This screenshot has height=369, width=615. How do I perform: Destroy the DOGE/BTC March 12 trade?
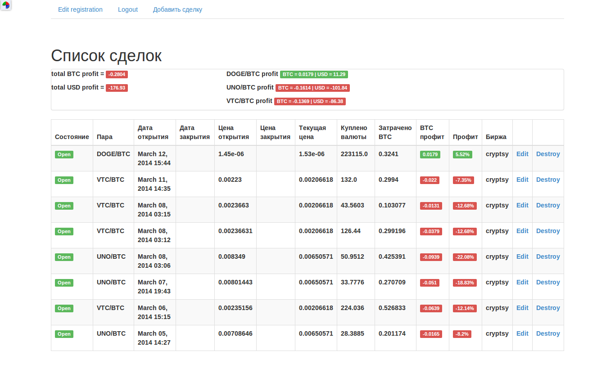(x=548, y=154)
